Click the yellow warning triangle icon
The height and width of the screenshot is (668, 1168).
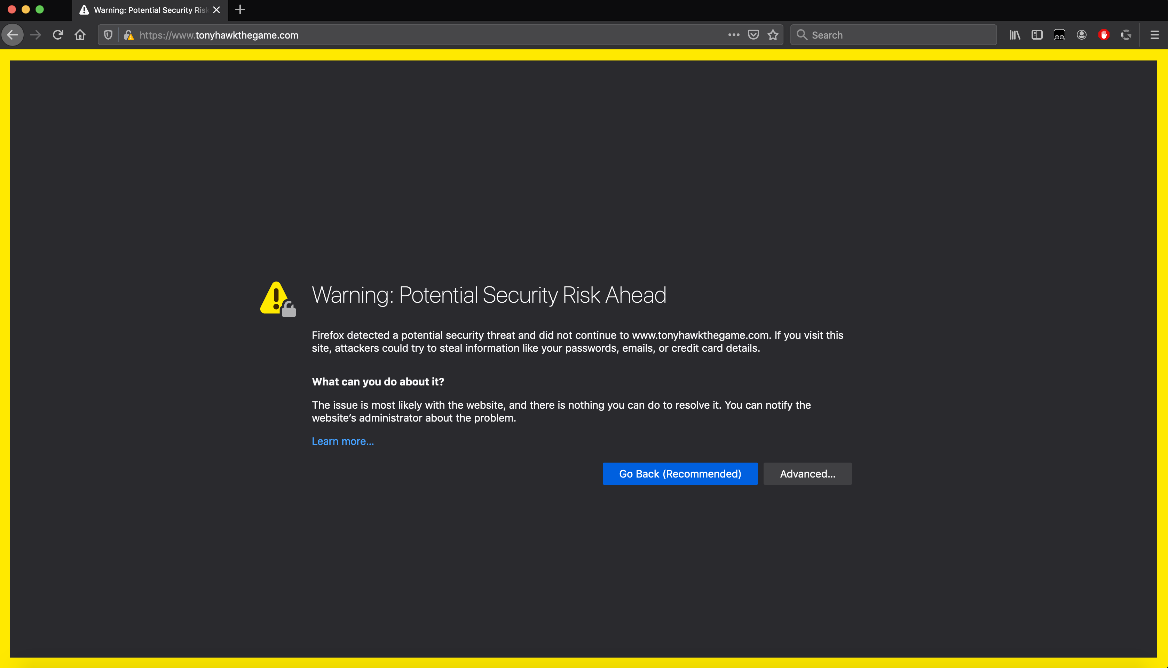click(x=277, y=299)
